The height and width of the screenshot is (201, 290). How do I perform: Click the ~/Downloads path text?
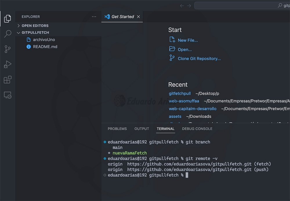coord(199,116)
